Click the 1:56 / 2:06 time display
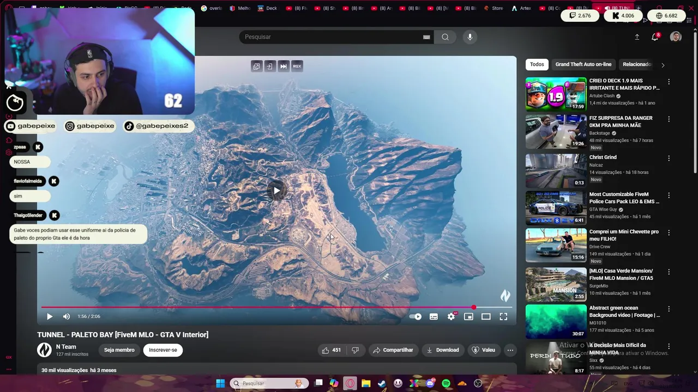Viewport: 698px width, 392px height. pyautogui.click(x=89, y=316)
